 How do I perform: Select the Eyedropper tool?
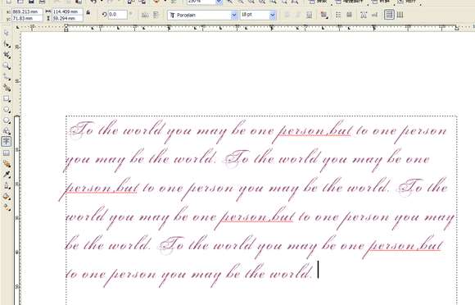click(7, 175)
